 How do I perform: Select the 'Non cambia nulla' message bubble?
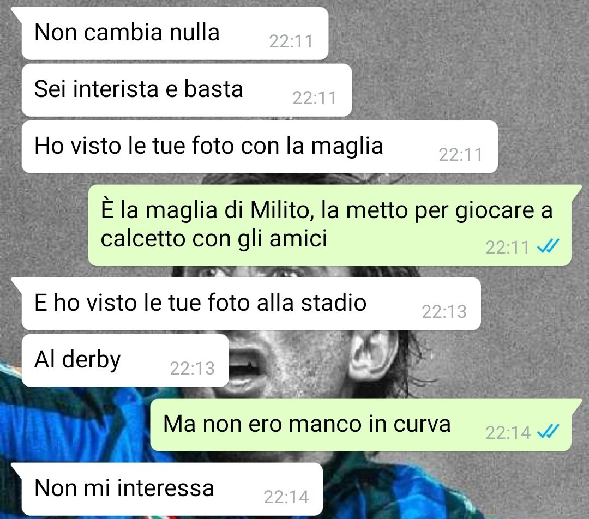(x=175, y=33)
